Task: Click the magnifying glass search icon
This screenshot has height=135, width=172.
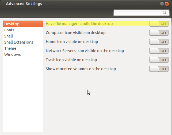Action: [x=165, y=12]
